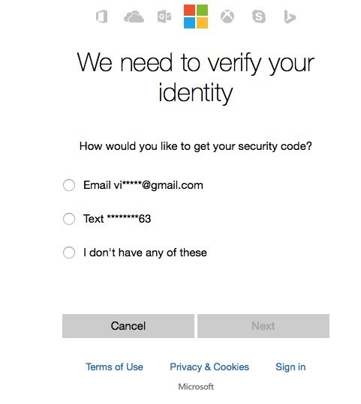Follow the Sign in link
361x404 pixels.
click(290, 367)
